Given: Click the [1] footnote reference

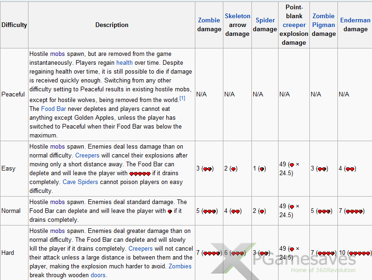Looking at the screenshot, I should click(x=183, y=98).
